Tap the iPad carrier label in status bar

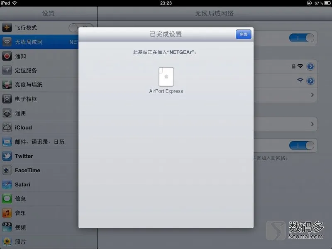[x=5, y=3]
